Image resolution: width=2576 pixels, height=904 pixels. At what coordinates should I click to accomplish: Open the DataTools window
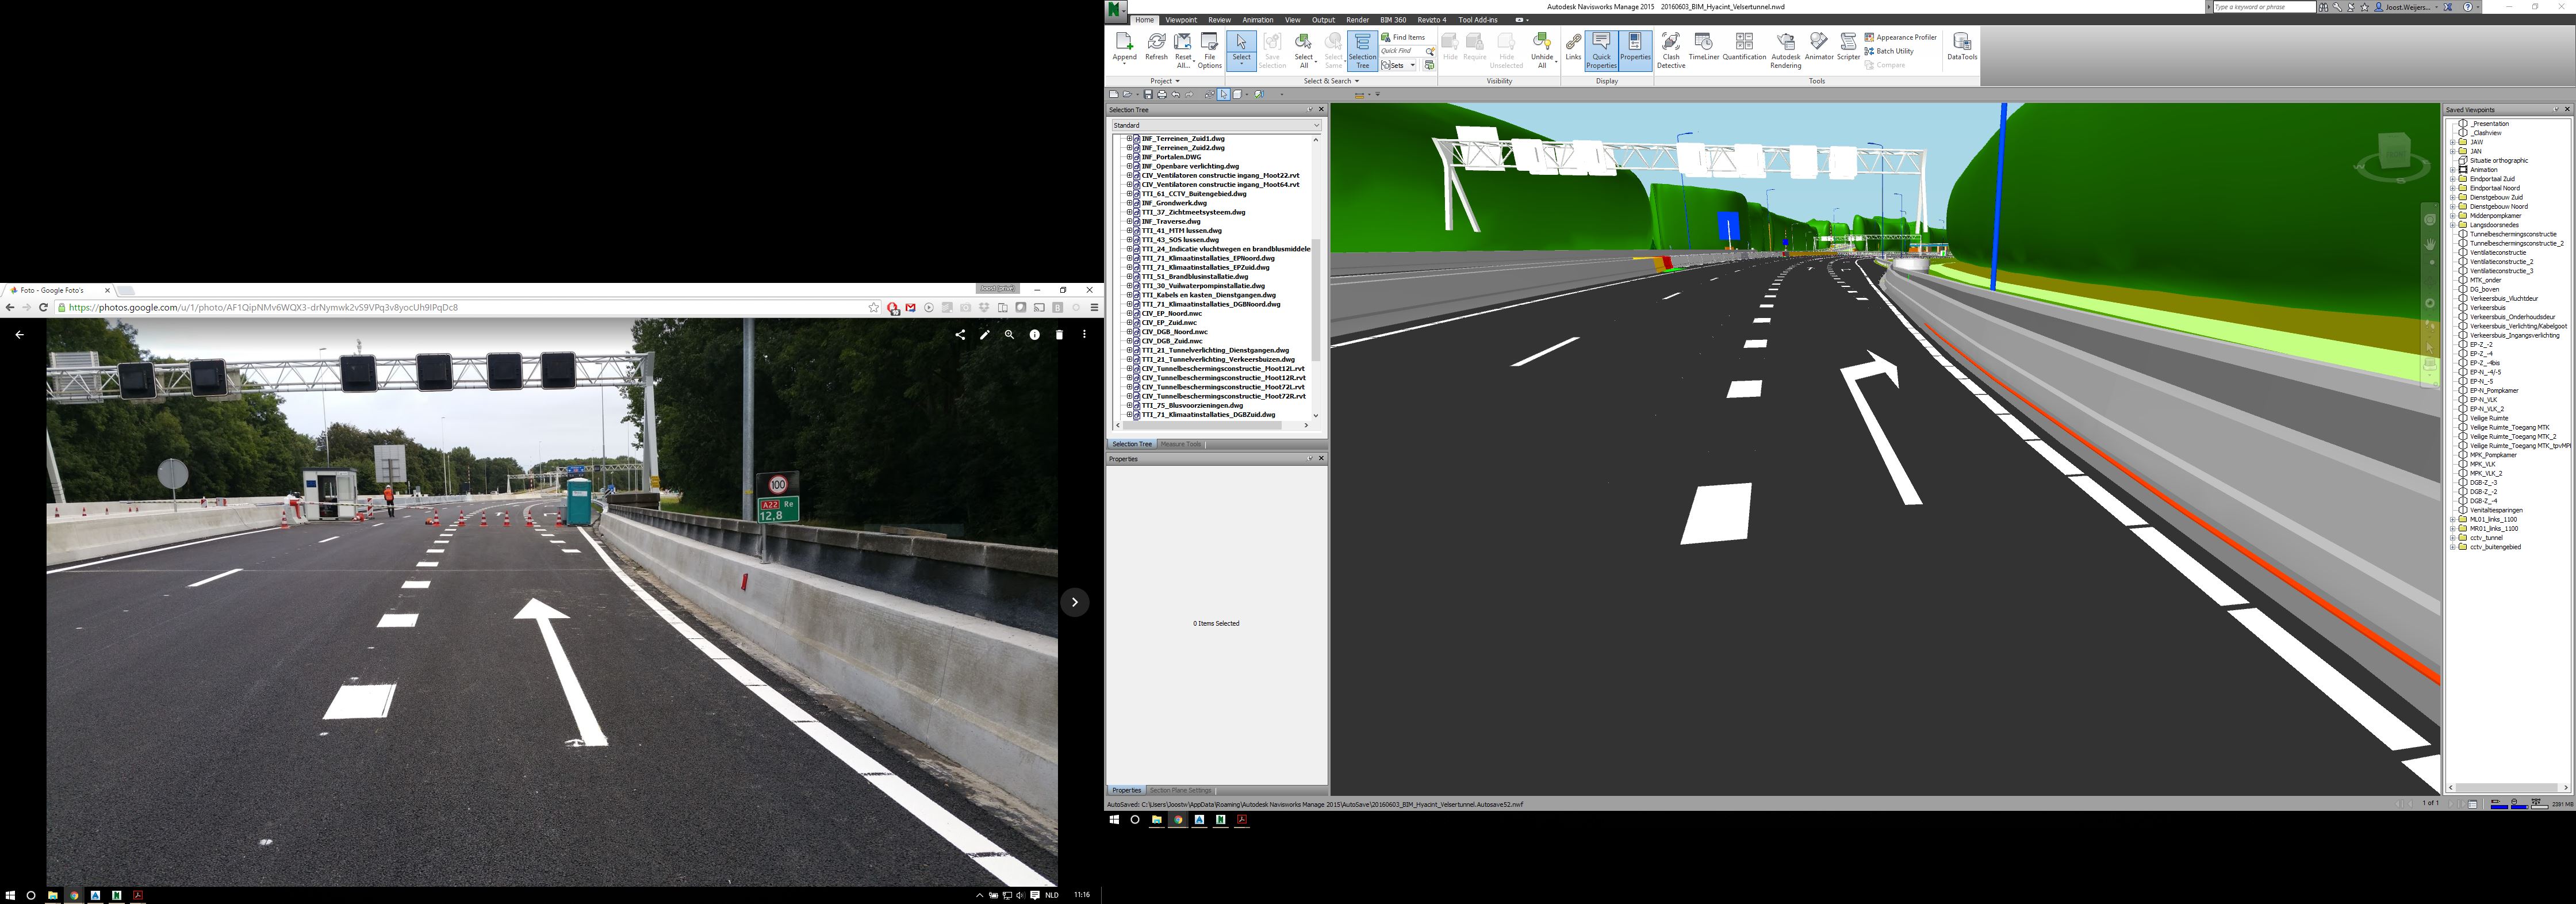tap(1961, 47)
